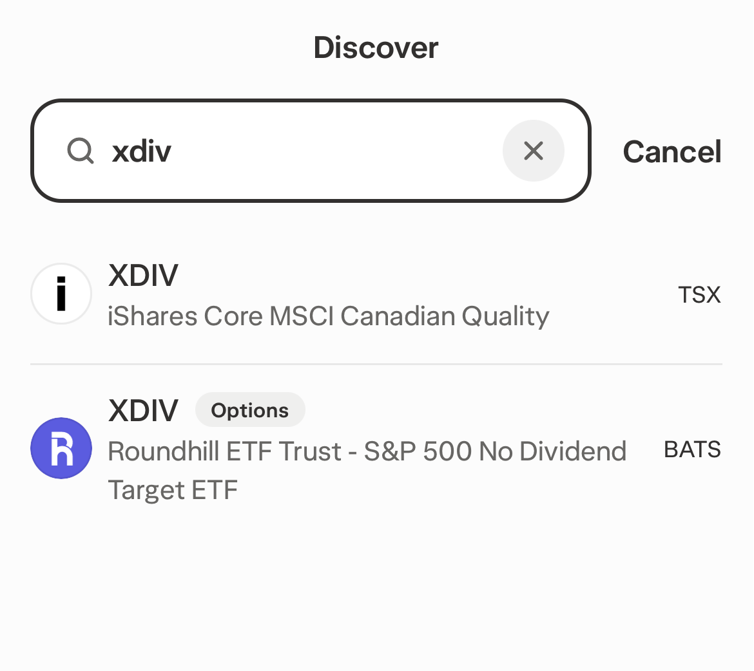The width and height of the screenshot is (754, 671).
Task: Click inside the xdiv search field
Action: (322, 151)
